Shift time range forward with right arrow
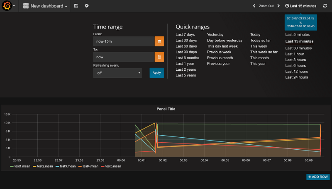The height and width of the screenshot is (189, 332). (278, 6)
